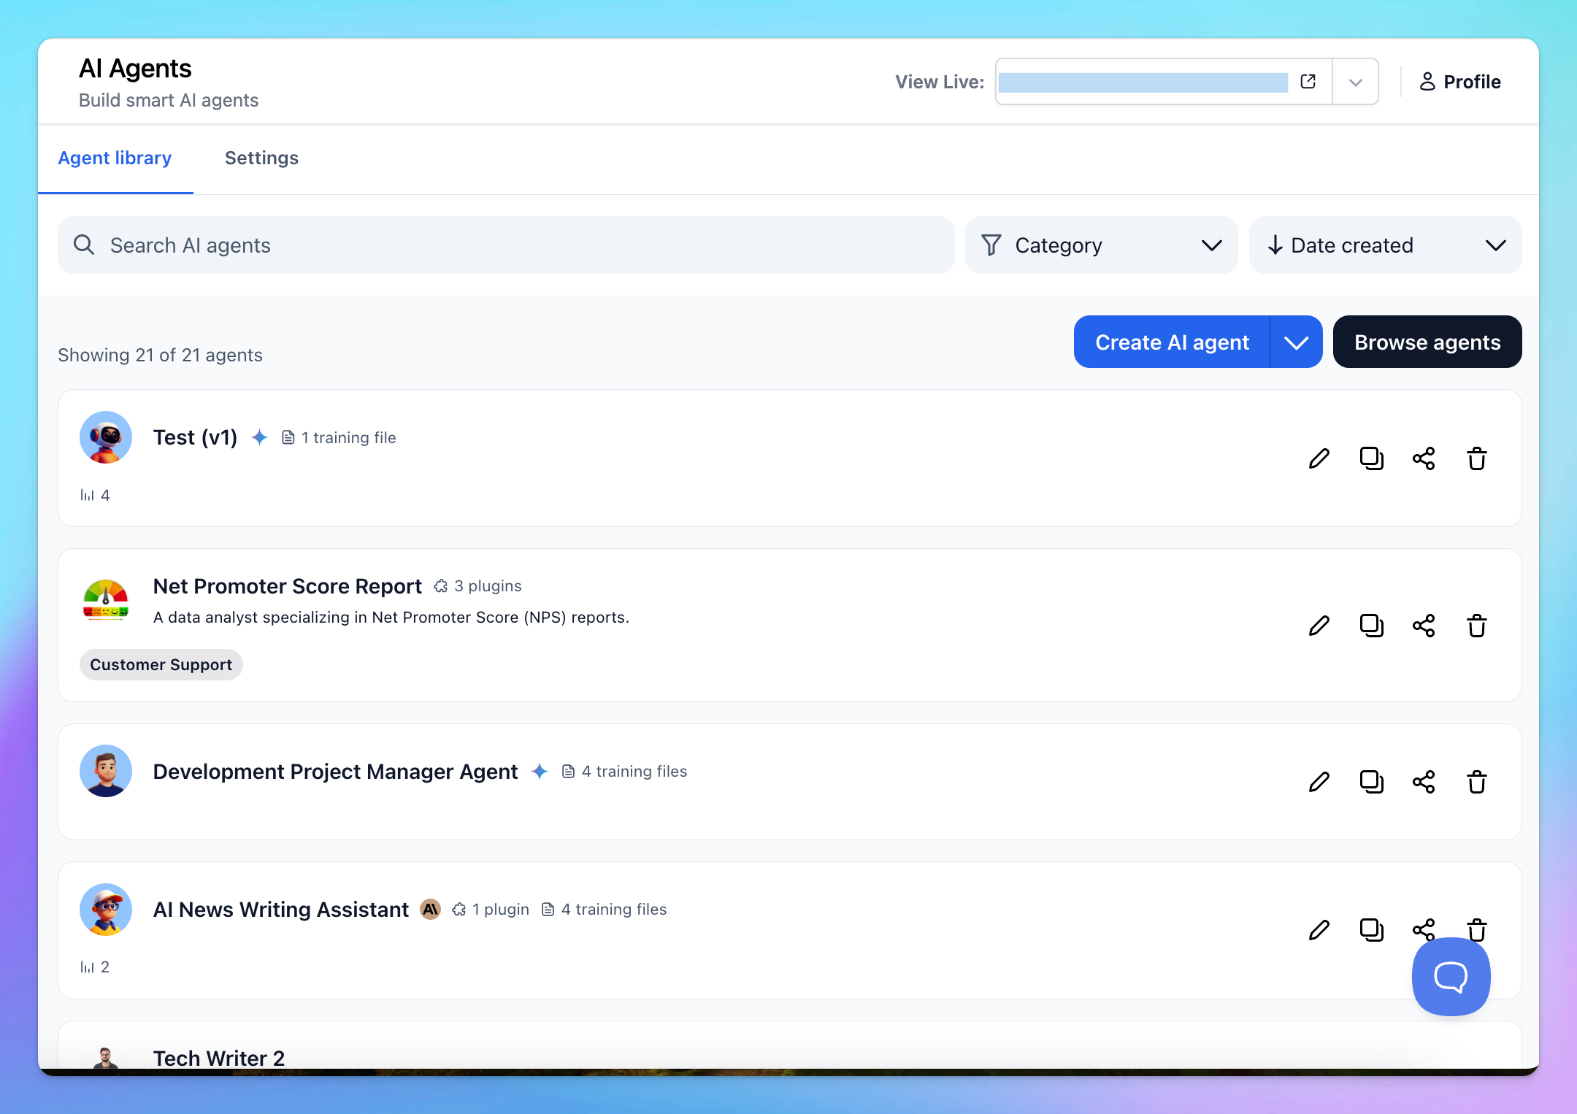Image resolution: width=1577 pixels, height=1114 pixels.
Task: Click the Browse agents button
Action: tap(1427, 342)
